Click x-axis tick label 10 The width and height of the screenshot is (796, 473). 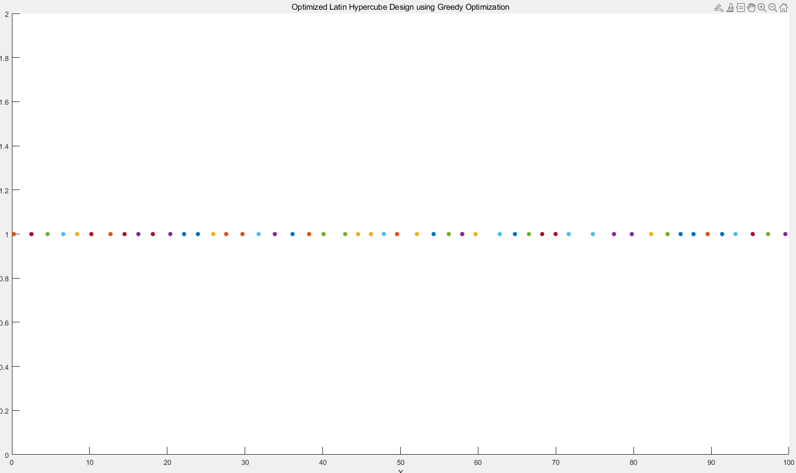tap(90, 463)
